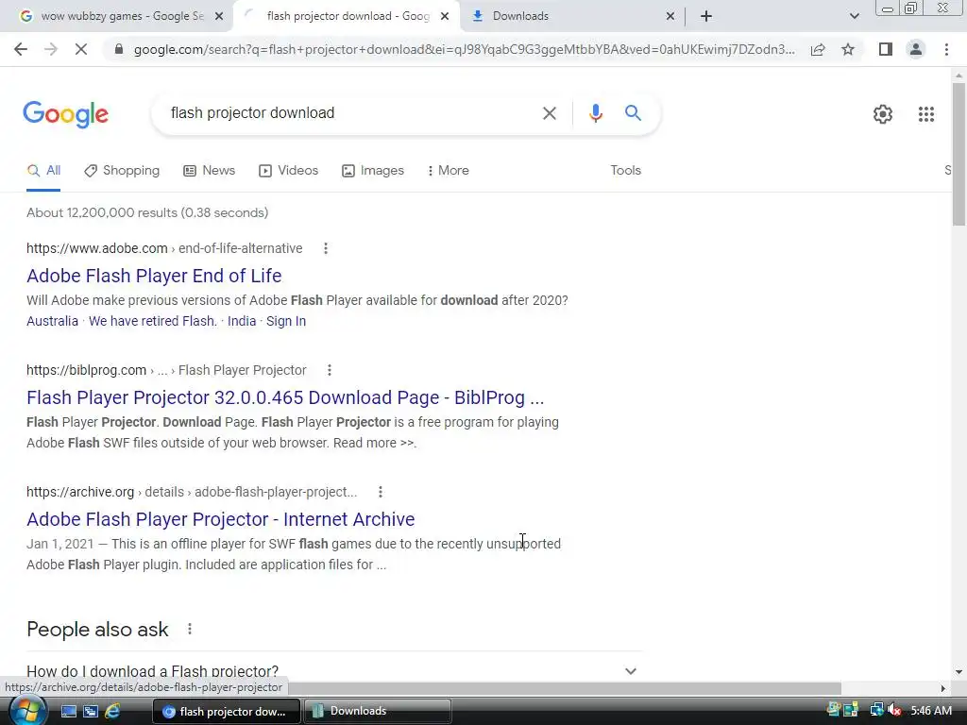Viewport: 967px width, 725px height.
Task: Click the 5:46 AM taskbar clock
Action: [x=930, y=711]
